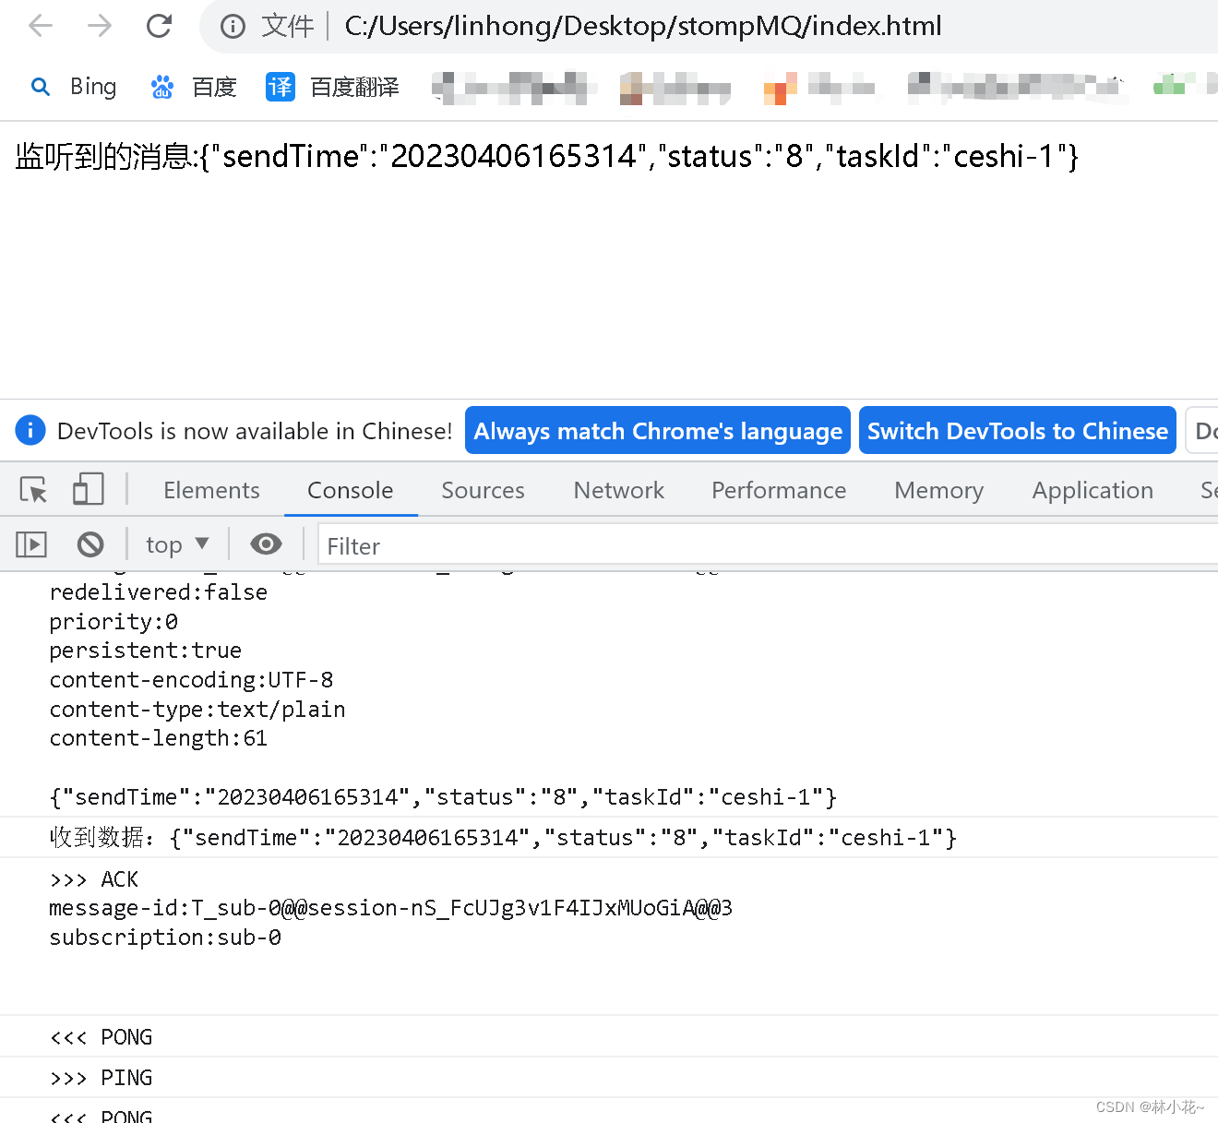Select the persistent:true log line
The height and width of the screenshot is (1123, 1218).
click(145, 651)
